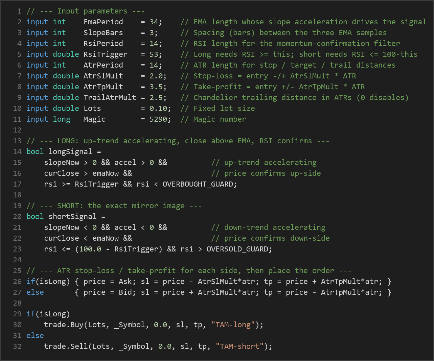Click the comment '// down-trend accelerating'
The image size is (434, 361).
pyautogui.click(x=268, y=227)
